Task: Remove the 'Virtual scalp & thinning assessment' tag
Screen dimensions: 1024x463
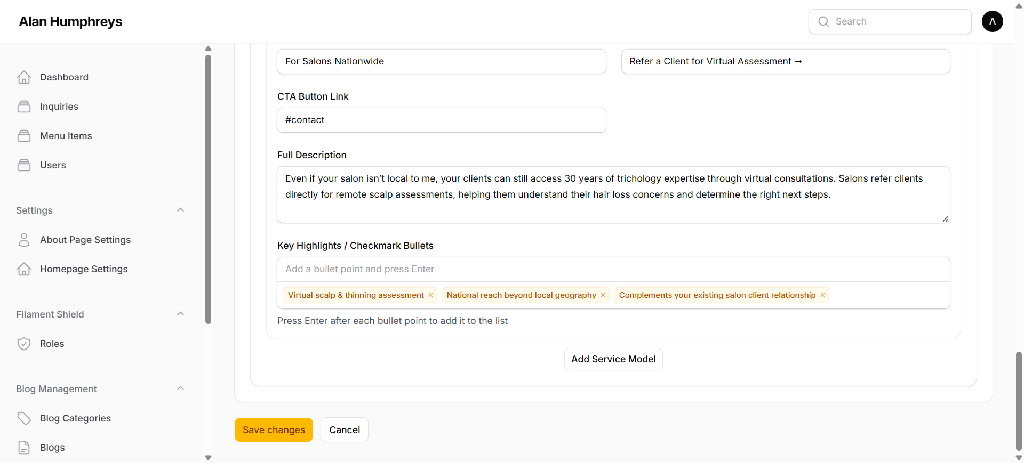Action: point(430,295)
